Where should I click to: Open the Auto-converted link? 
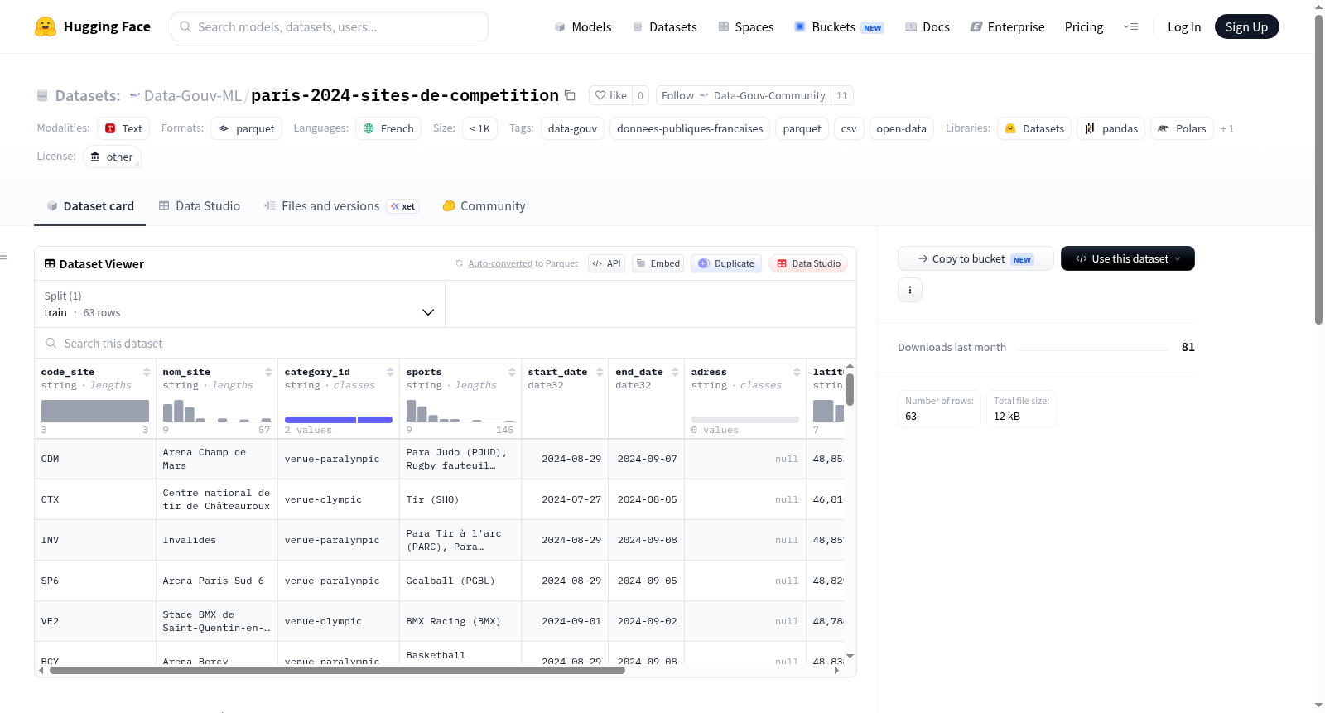point(500,263)
